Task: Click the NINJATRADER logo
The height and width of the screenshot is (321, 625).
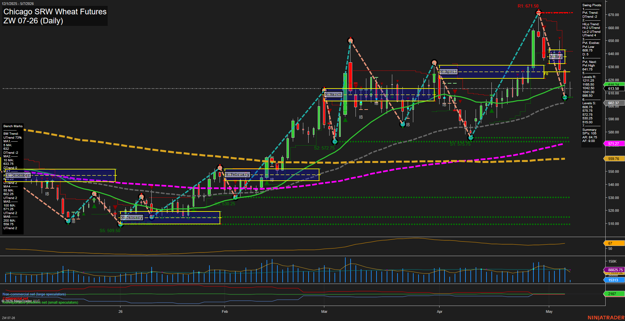Action: click(606, 317)
